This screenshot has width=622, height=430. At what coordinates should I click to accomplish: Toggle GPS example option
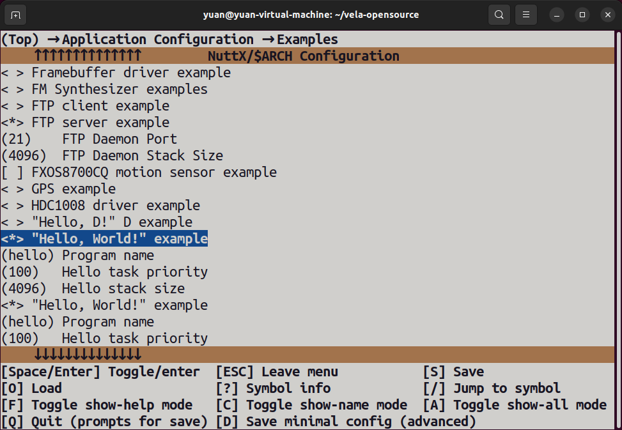[x=58, y=189]
